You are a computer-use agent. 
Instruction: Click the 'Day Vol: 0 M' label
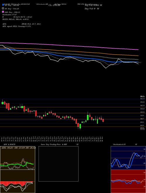(92, 9)
